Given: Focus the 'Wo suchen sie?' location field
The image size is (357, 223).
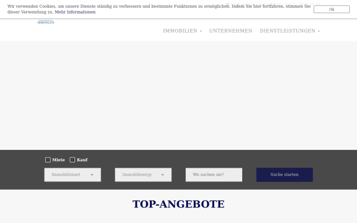Looking at the screenshot, I should [x=214, y=175].
